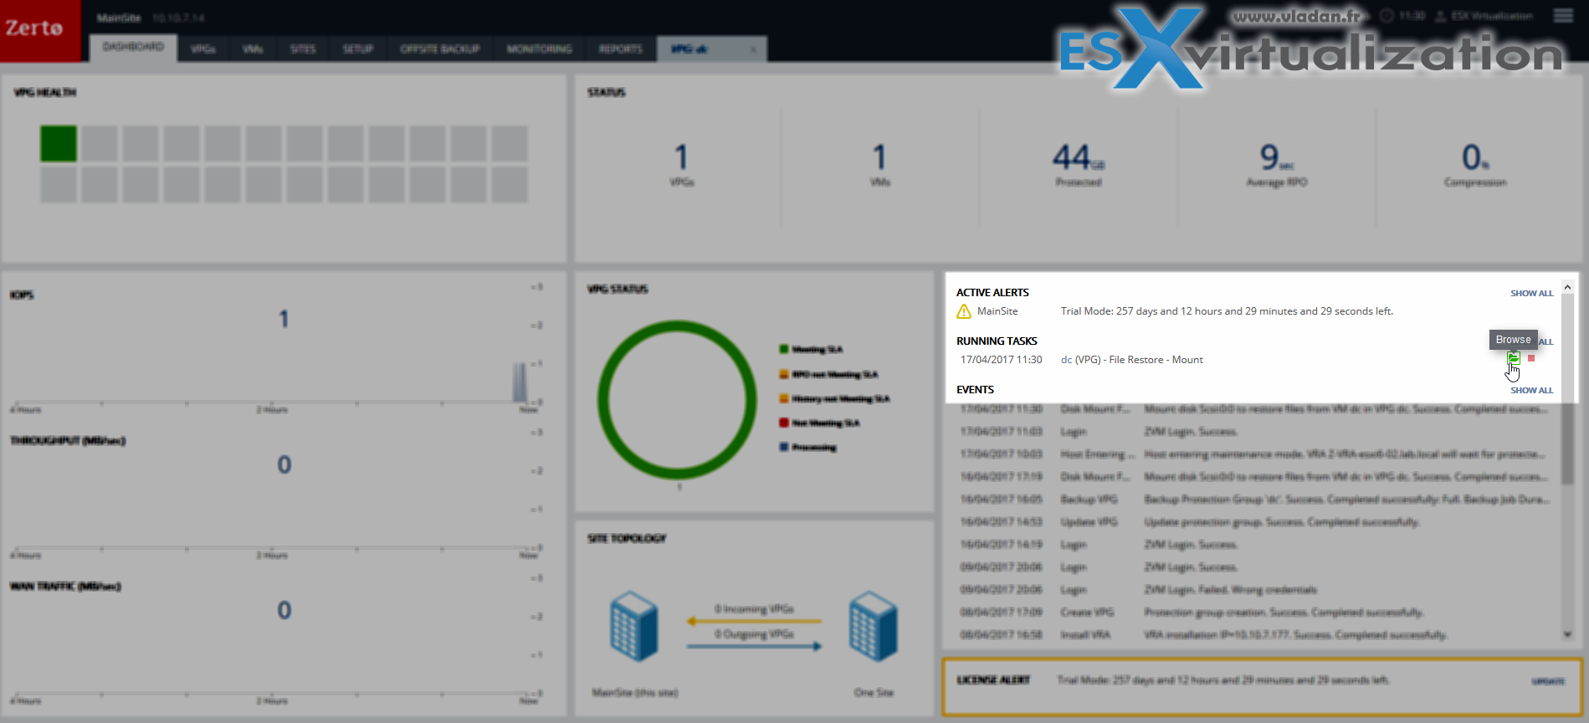
Task: Close the VPG: dc tab with its x
Action: [753, 49]
